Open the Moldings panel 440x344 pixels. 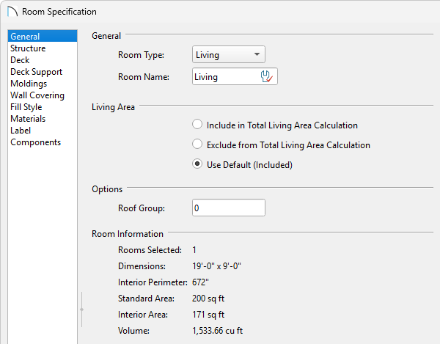pyautogui.click(x=43, y=84)
